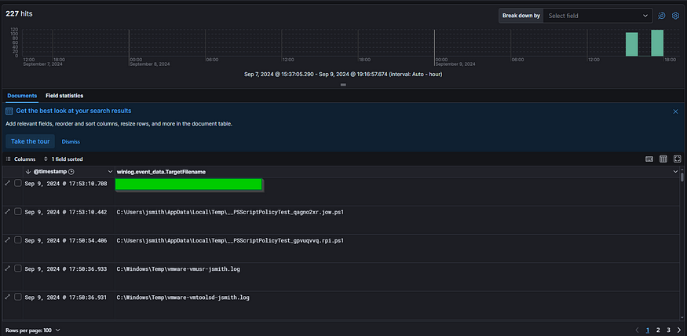Click the sort arrow in the @timestamp header
The image size is (687, 336).
(x=28, y=172)
